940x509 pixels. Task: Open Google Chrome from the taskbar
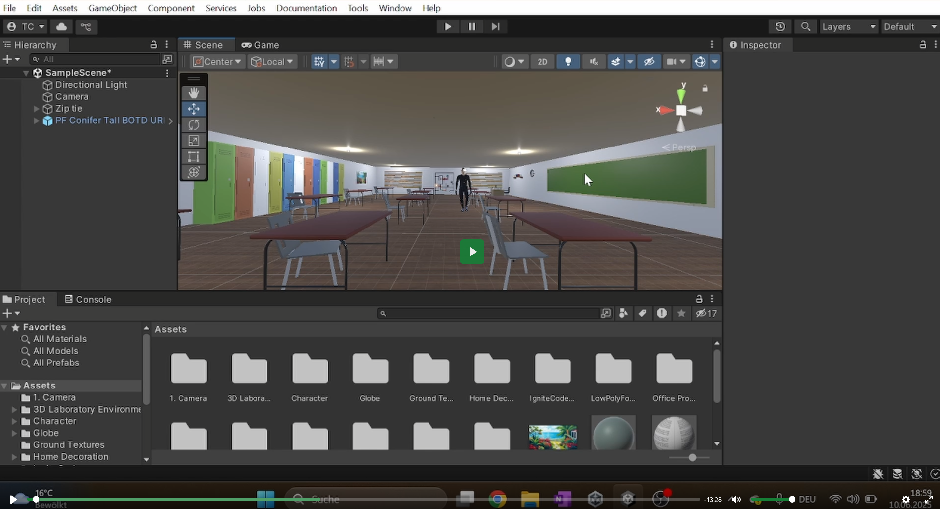tap(497, 499)
